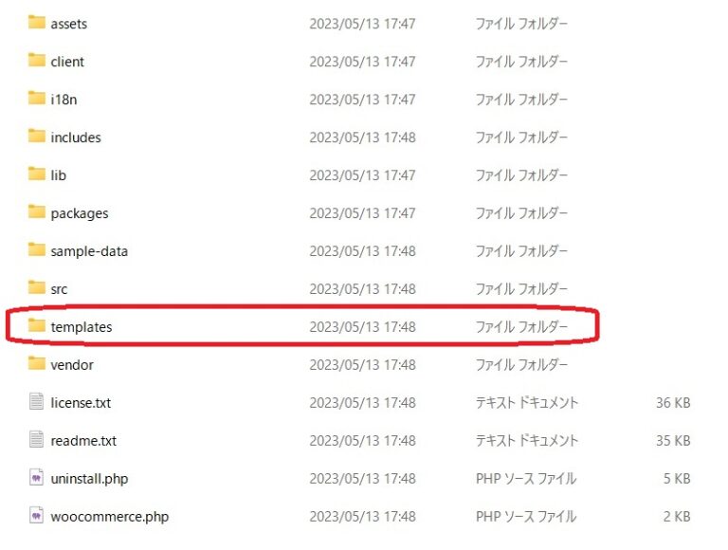Screen dimensions: 728x550
Task: Click the date of the assets folder
Action: 362,24
